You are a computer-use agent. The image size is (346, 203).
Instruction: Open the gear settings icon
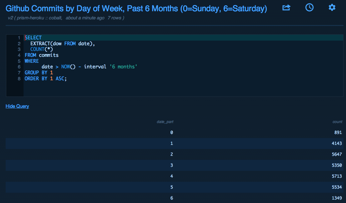(332, 7)
